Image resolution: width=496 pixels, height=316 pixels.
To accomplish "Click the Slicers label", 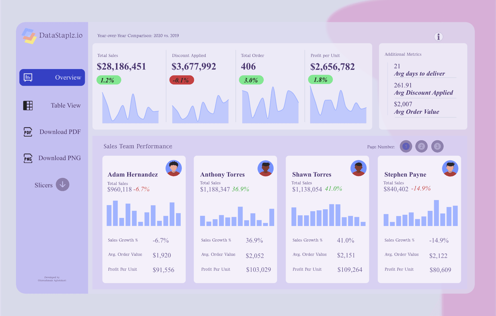I will (x=43, y=185).
